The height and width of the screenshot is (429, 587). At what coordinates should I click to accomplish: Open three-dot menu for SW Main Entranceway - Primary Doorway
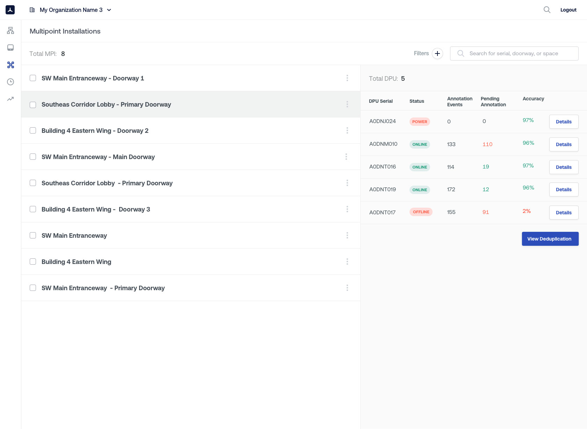tap(347, 288)
